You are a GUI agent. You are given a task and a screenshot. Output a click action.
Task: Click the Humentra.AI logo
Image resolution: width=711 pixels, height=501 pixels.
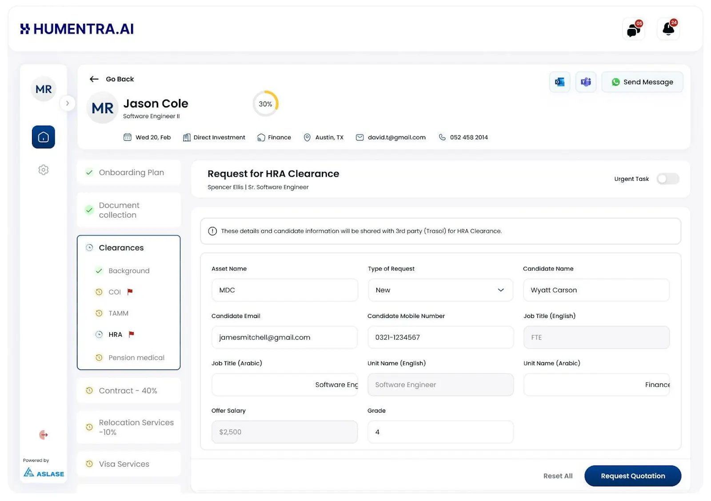pos(77,29)
